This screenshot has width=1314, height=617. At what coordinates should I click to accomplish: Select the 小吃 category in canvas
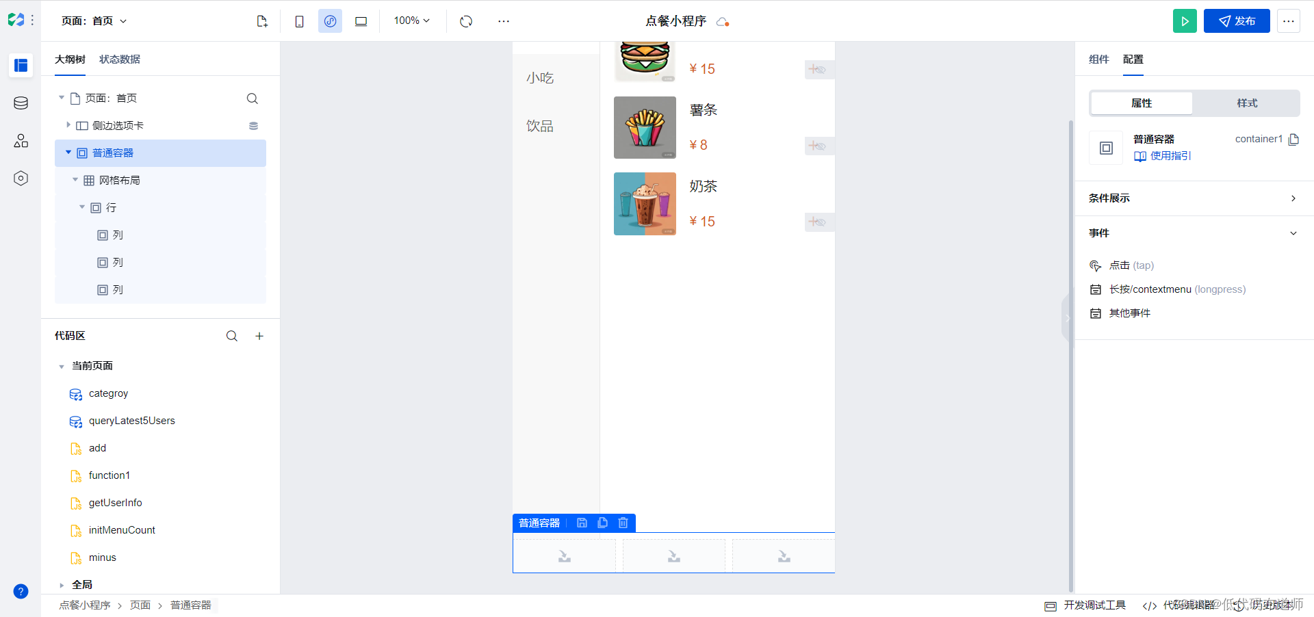click(540, 78)
